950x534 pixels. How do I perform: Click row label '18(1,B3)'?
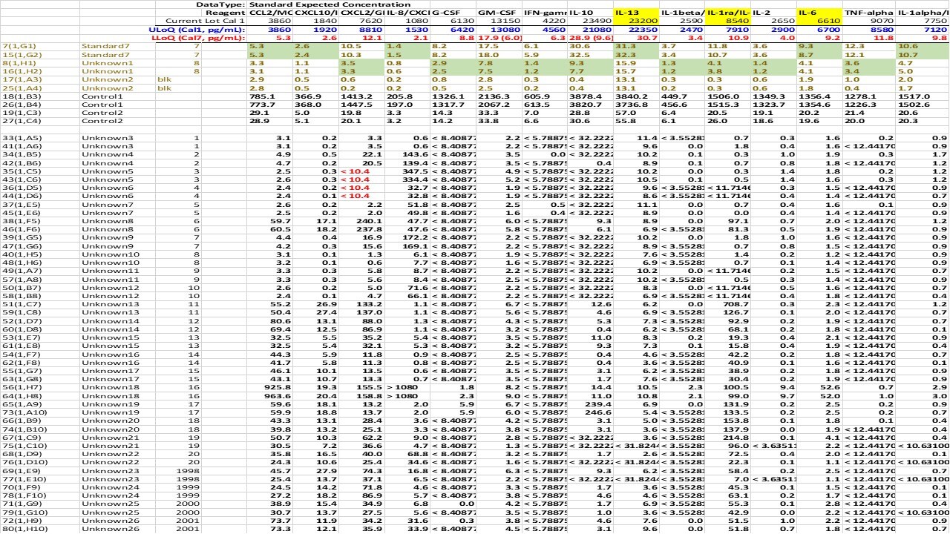click(20, 96)
